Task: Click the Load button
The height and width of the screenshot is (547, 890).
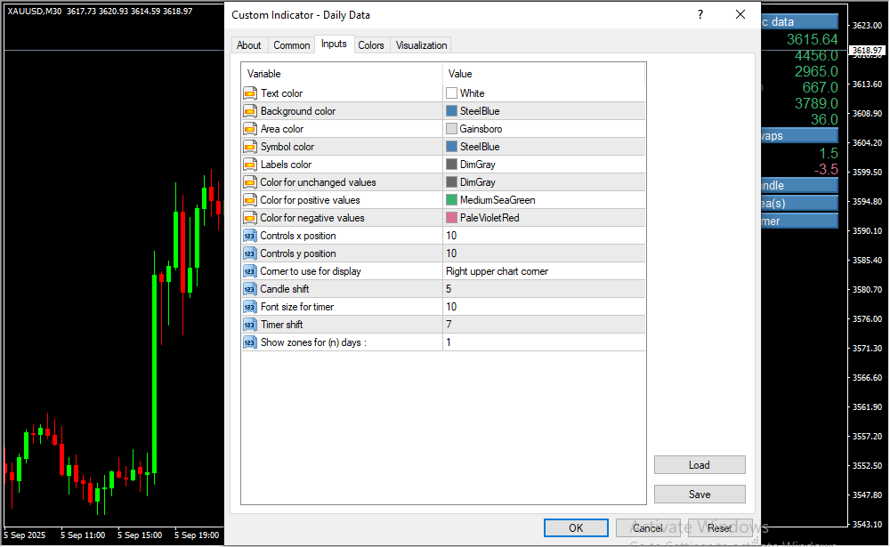Action: (699, 465)
